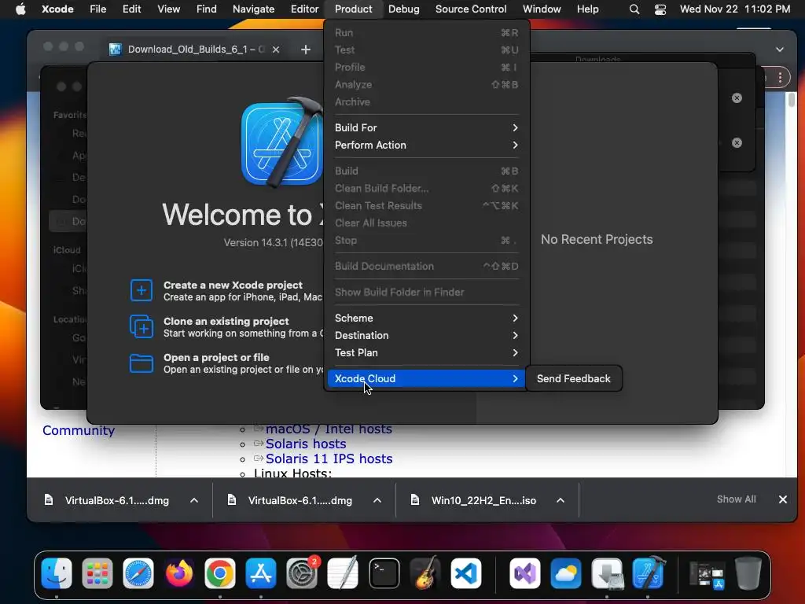Close the Download_Old_Builds_6_1 browser tab

pyautogui.click(x=276, y=50)
